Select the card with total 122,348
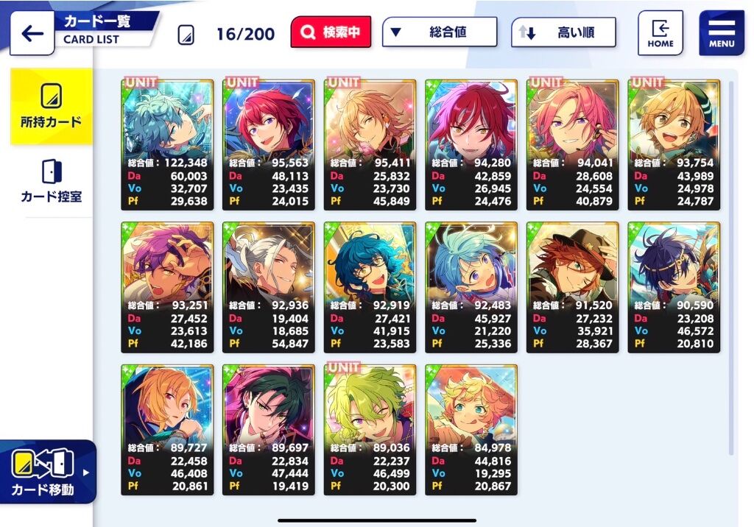Viewport: 754px width, 527px height. click(x=167, y=145)
